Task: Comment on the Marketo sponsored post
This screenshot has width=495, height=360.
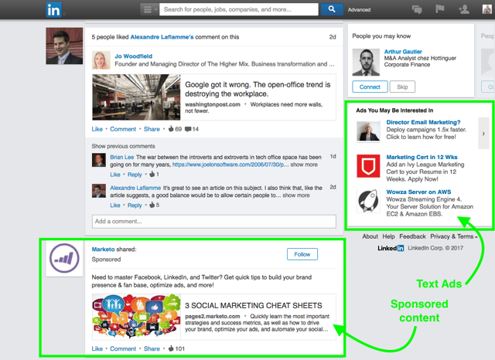Action: (x=123, y=348)
